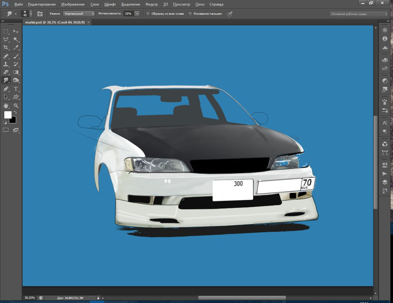393x303 pixels.
Task: Open the Просмотр menu
Action: click(x=181, y=4)
